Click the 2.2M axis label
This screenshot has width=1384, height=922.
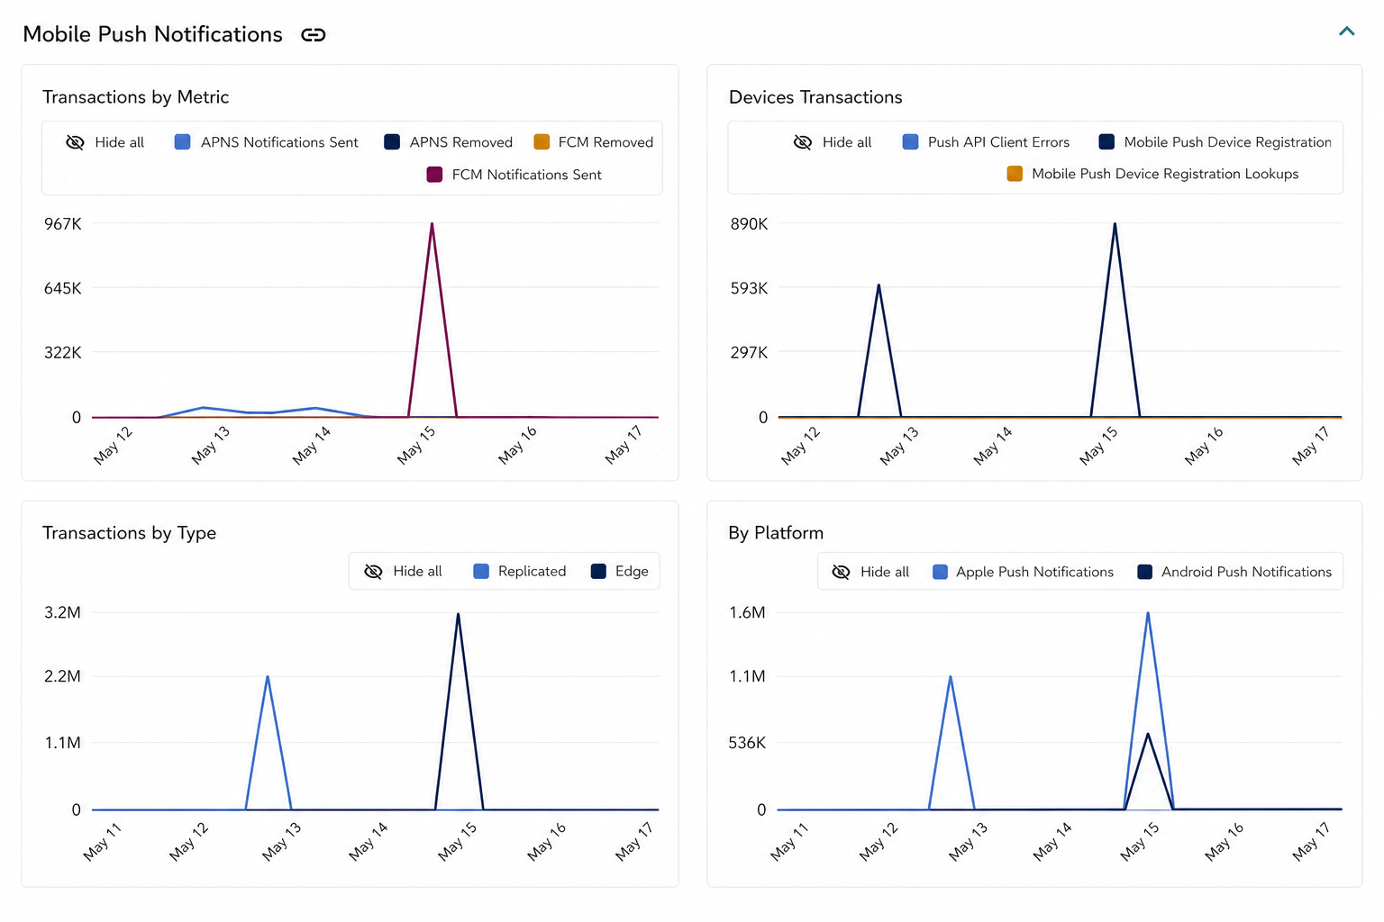tap(62, 676)
